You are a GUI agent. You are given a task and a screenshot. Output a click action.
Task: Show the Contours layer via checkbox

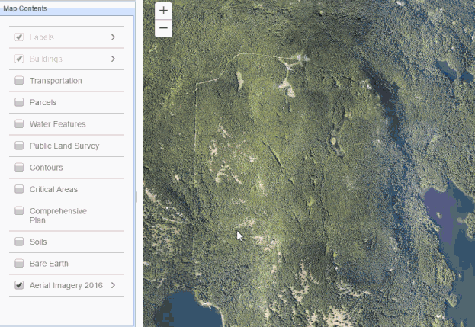tap(19, 168)
